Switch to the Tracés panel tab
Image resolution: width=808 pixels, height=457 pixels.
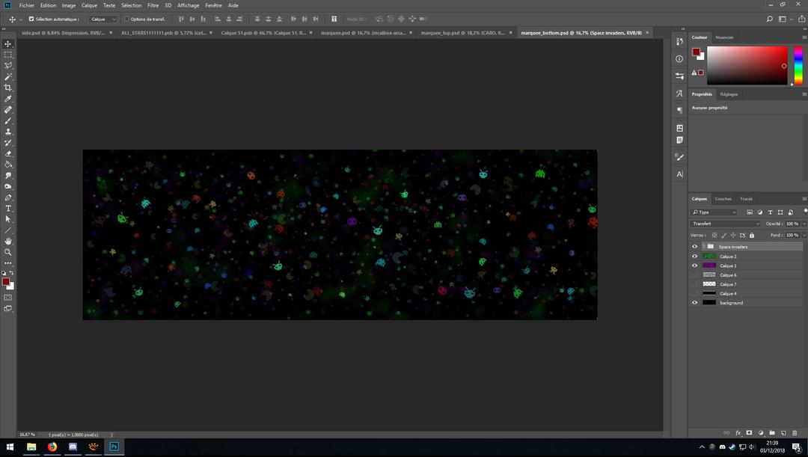746,199
